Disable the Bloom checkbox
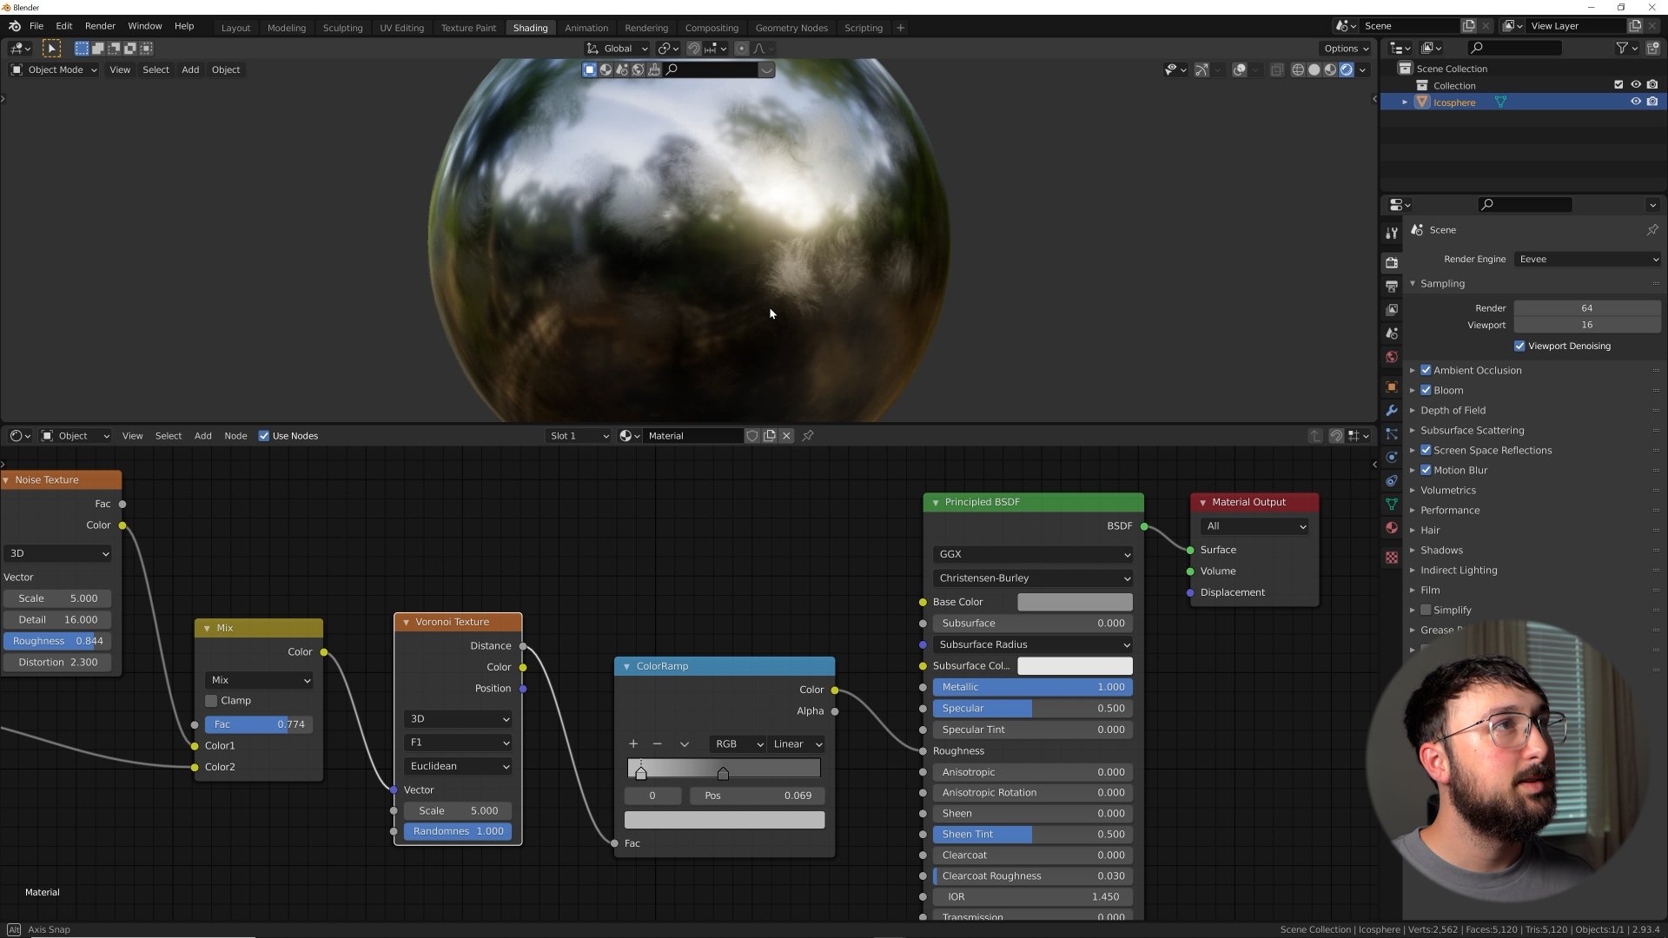Screen dimensions: 1668x938 [x=1426, y=391]
